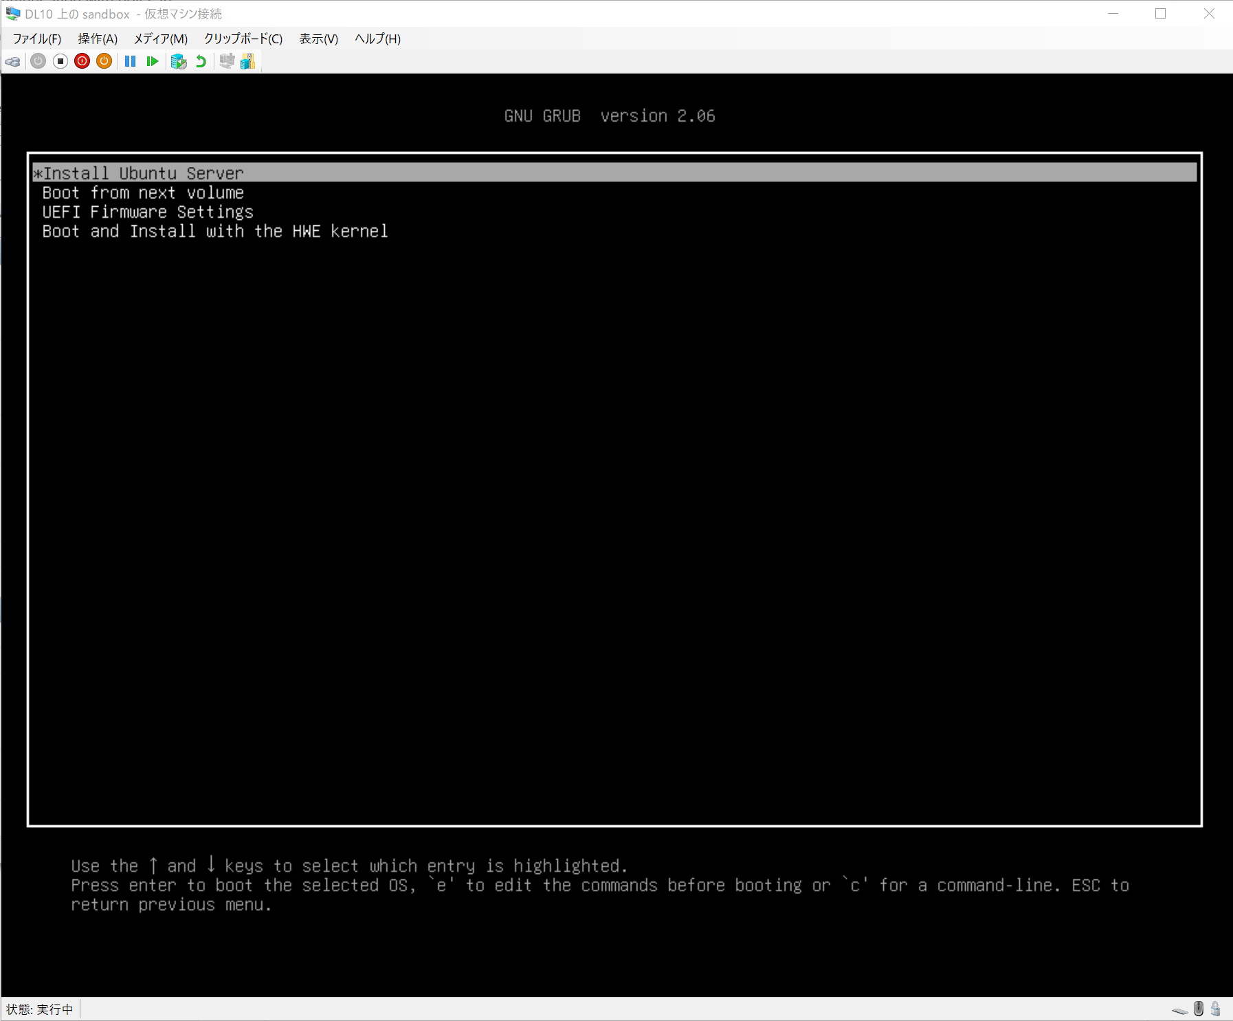
Task: Send Ctrl+Alt+Del using the toolbar keys icon
Action: [x=12, y=62]
